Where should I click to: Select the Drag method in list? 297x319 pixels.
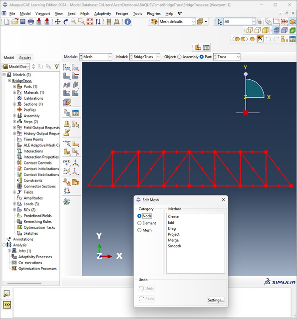coord(172,228)
